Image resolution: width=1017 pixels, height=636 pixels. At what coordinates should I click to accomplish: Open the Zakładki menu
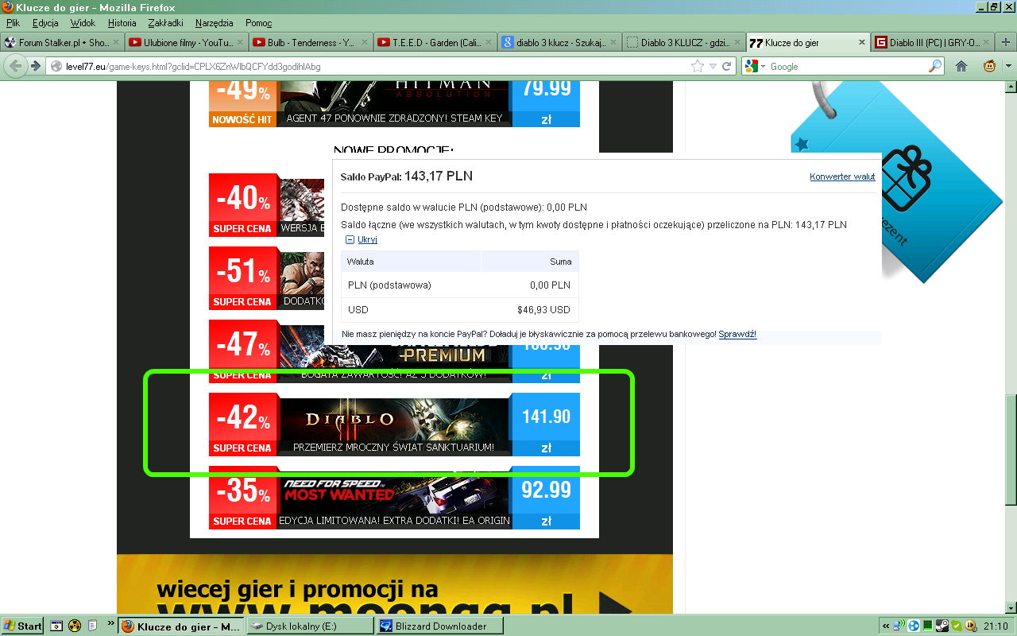165,23
